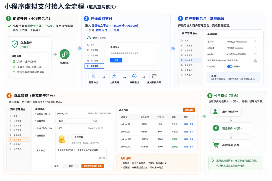This screenshot has width=272, height=181.
Task: Click the shopping cart icon of 小程序内消费
Action: point(216,145)
